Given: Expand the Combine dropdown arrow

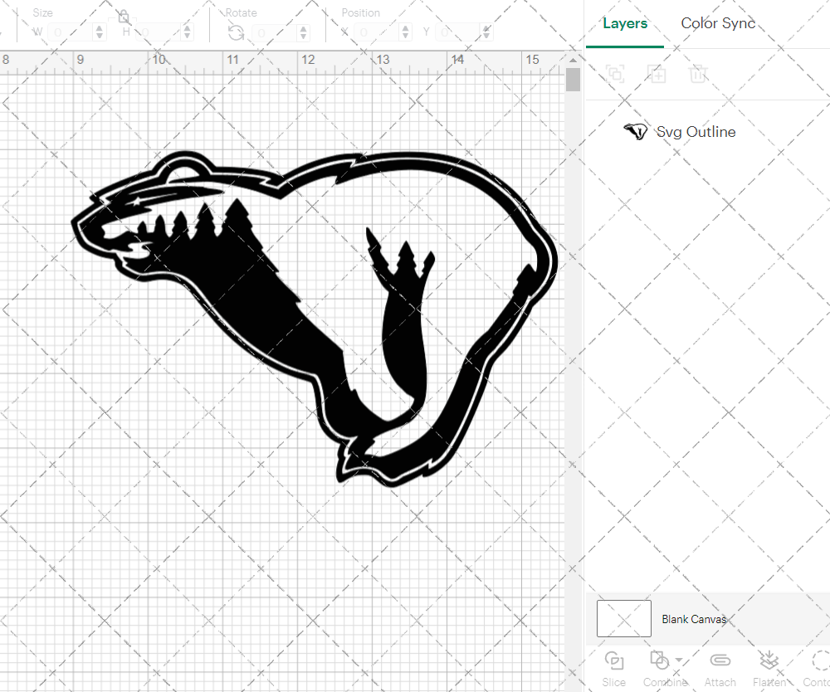Looking at the screenshot, I should coord(679,660).
